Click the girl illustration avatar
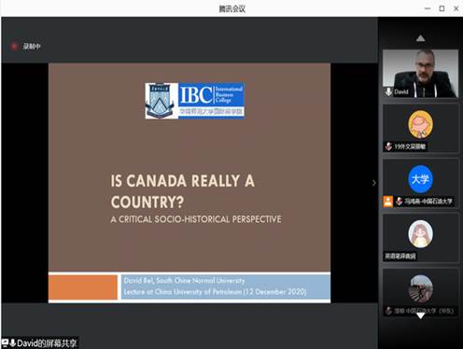This screenshot has height=349, width=463. tap(420, 234)
